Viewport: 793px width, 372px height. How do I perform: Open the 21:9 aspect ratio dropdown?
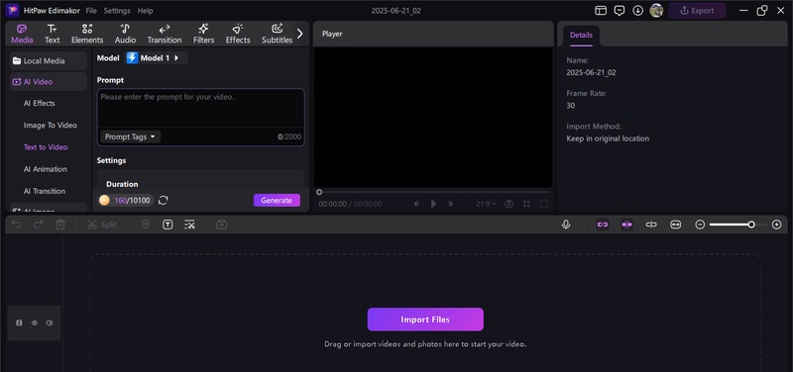(x=486, y=204)
